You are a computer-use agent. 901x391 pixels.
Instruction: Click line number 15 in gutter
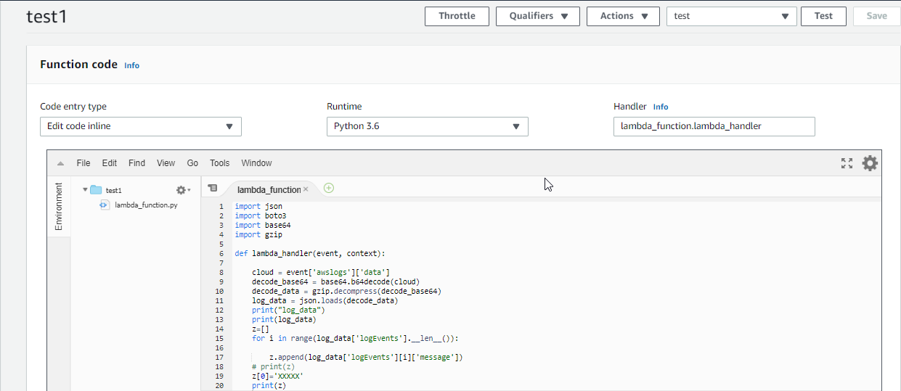tap(221, 339)
